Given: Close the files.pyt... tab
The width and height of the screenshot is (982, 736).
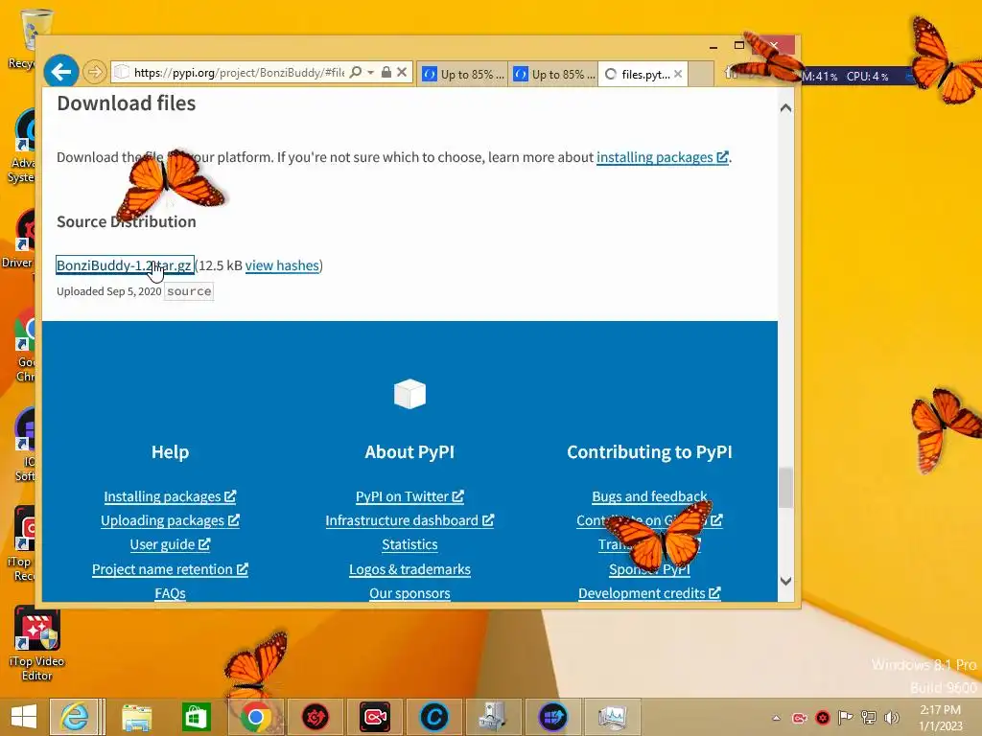Looking at the screenshot, I should (x=678, y=74).
